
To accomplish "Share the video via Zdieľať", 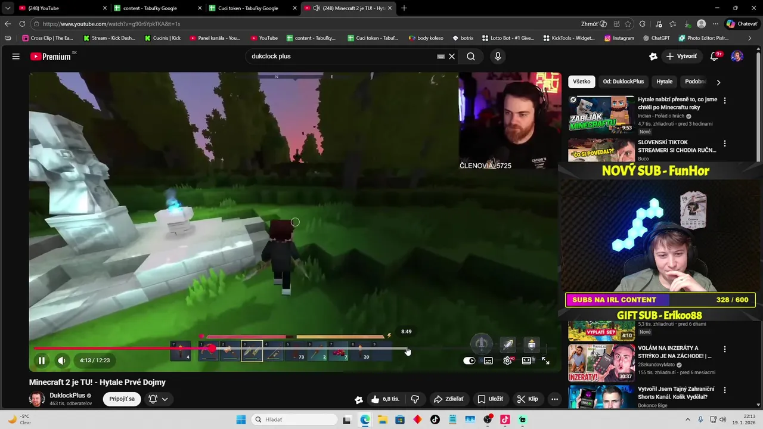I will [448, 399].
